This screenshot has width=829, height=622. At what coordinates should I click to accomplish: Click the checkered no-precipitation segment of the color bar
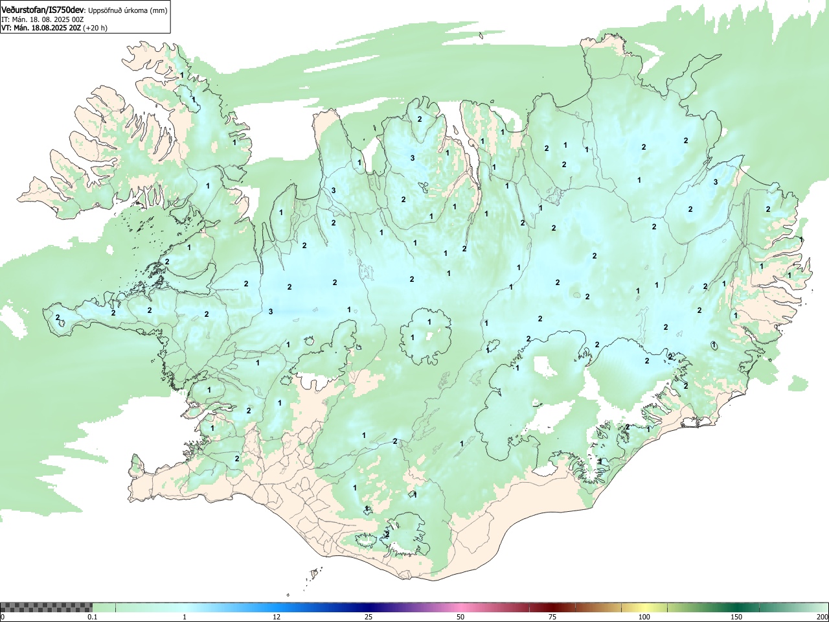click(47, 607)
